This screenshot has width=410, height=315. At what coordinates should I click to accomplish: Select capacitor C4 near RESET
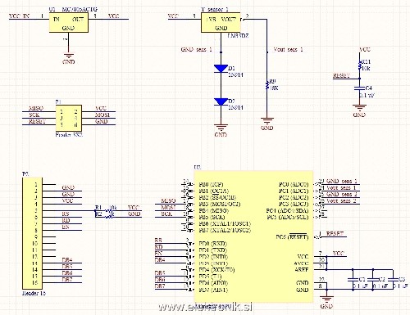coord(359,88)
